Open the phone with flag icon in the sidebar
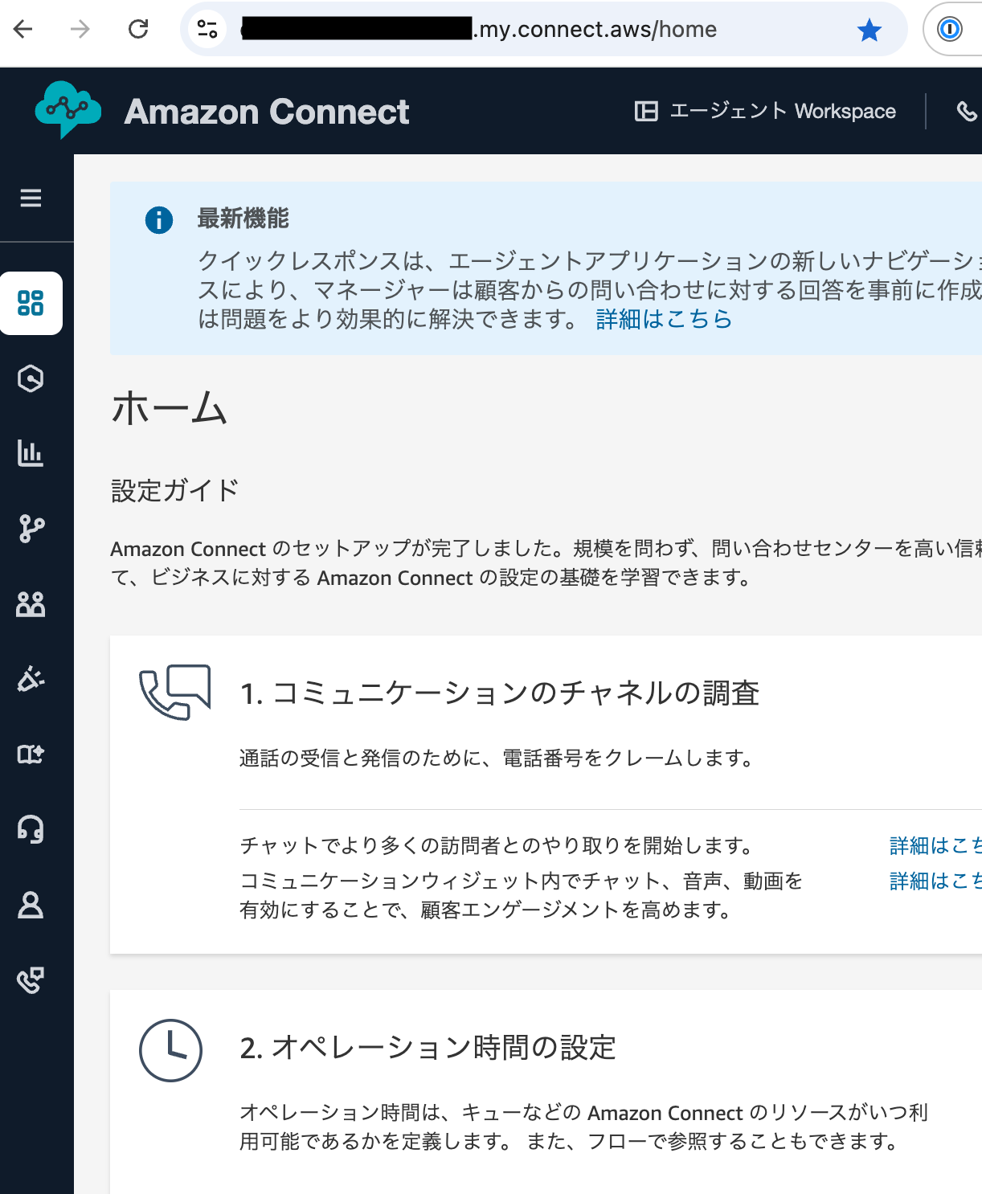982x1194 pixels. pyautogui.click(x=31, y=979)
